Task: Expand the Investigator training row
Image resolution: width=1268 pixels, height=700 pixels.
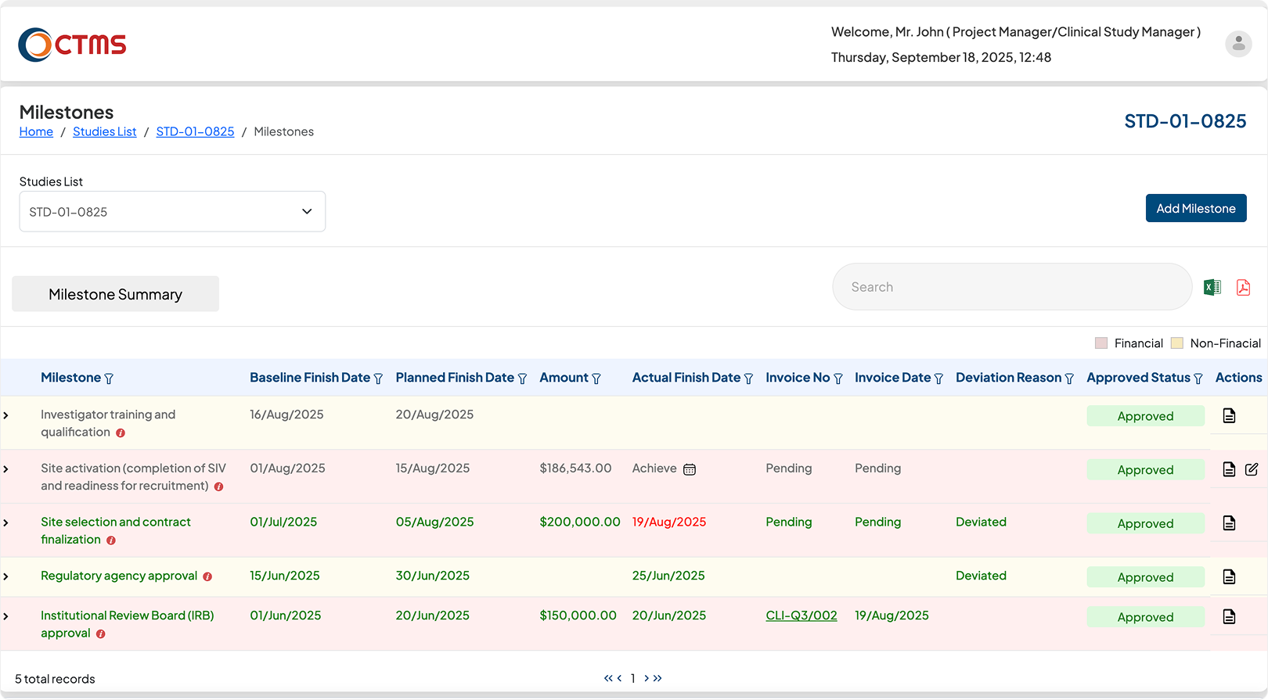Action: point(6,415)
